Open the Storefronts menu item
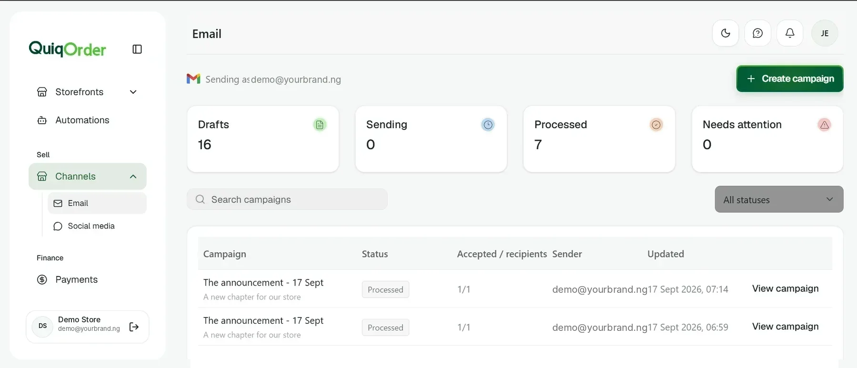The image size is (857, 368). click(88, 92)
